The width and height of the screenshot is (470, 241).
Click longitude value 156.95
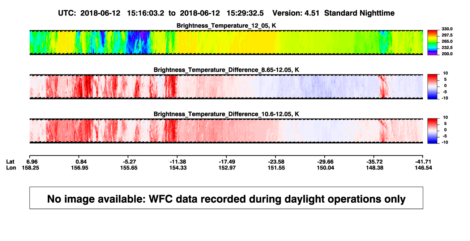[80, 168]
